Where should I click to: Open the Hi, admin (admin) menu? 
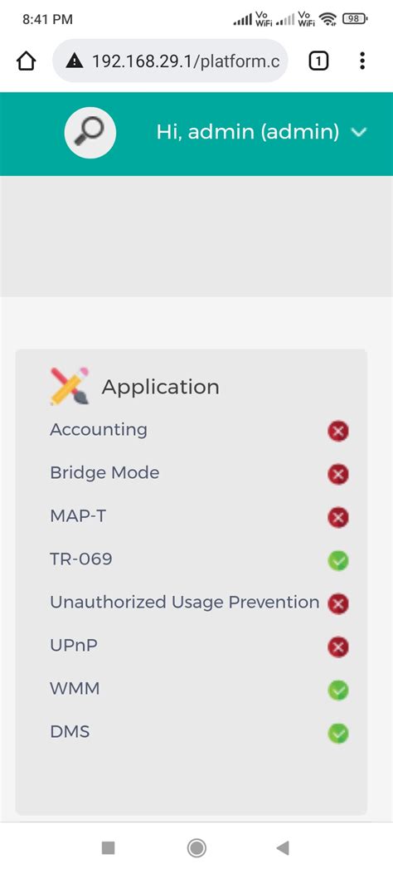(x=248, y=132)
